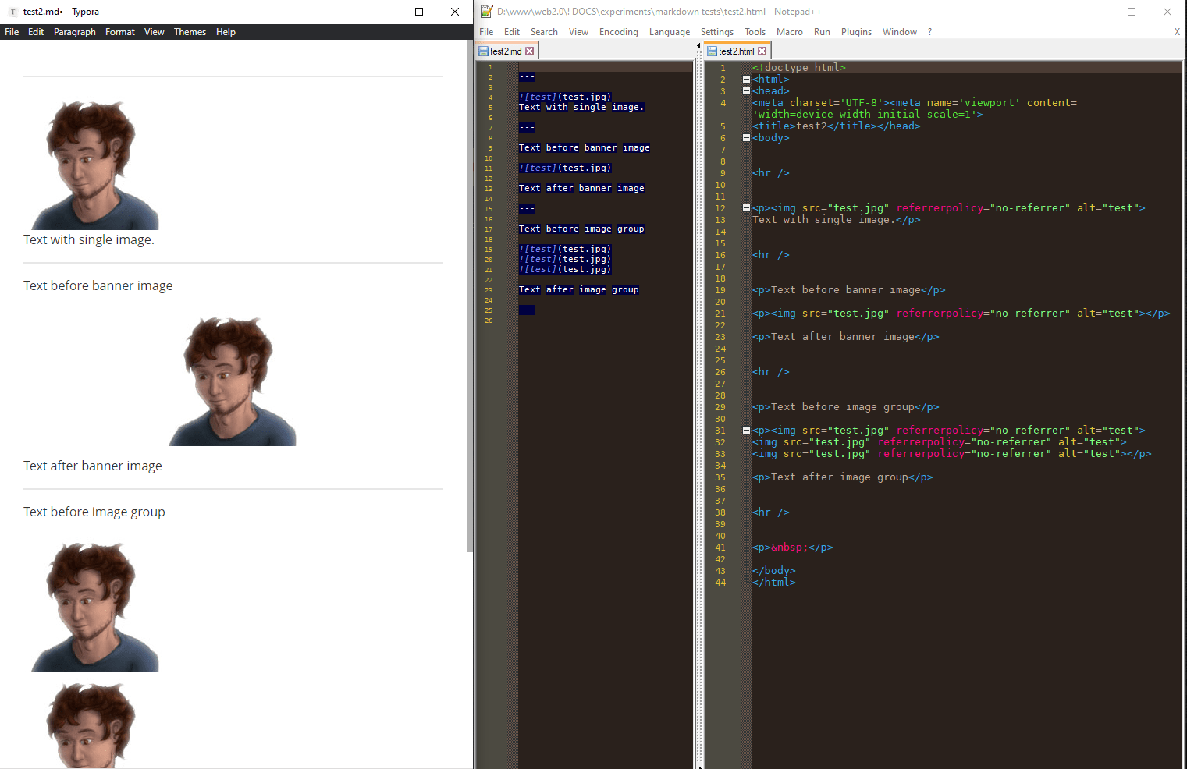Screen dimensions: 1187x769
Task: Switch to the test2.md tab
Action: coord(505,51)
